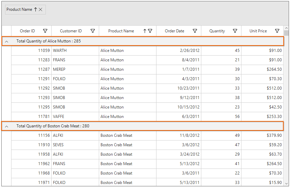Select Order Date cell 2/26/2012
The image size is (290, 187).
click(x=179, y=51)
